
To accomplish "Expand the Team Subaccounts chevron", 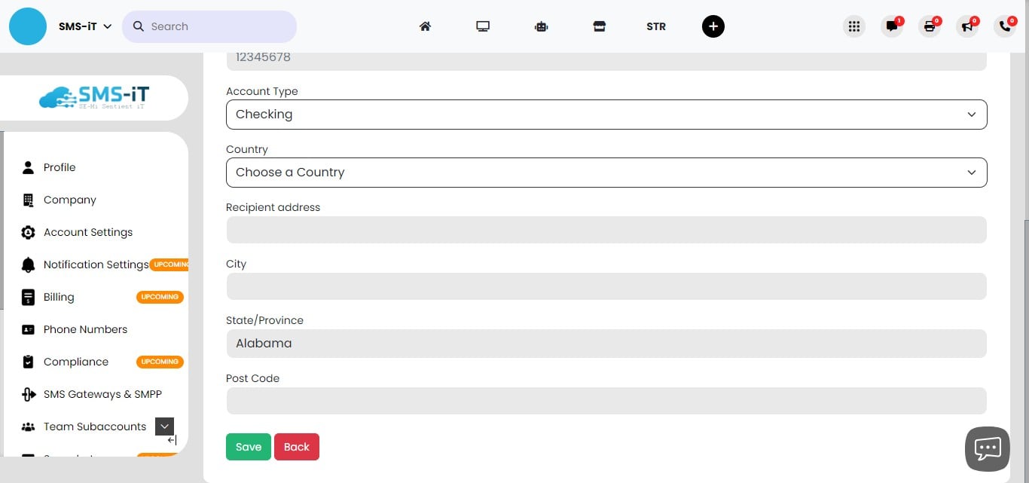I will (164, 426).
